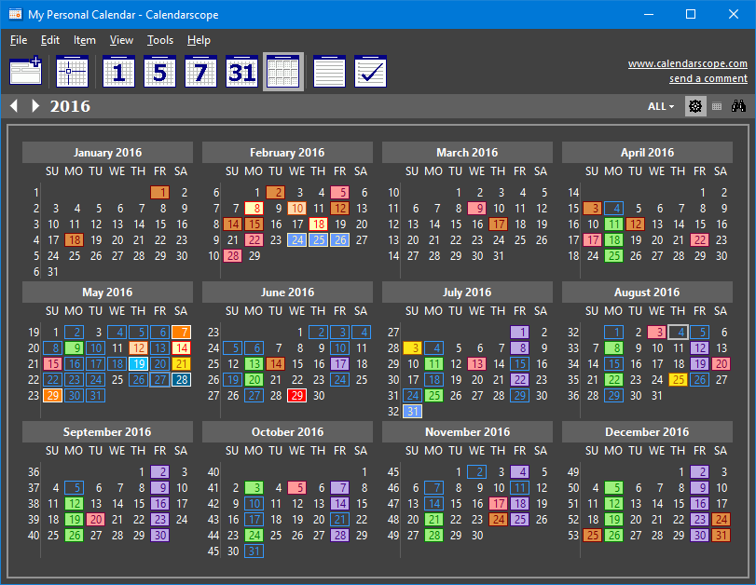
Task: Click the binoculars search icon
Action: pyautogui.click(x=738, y=106)
